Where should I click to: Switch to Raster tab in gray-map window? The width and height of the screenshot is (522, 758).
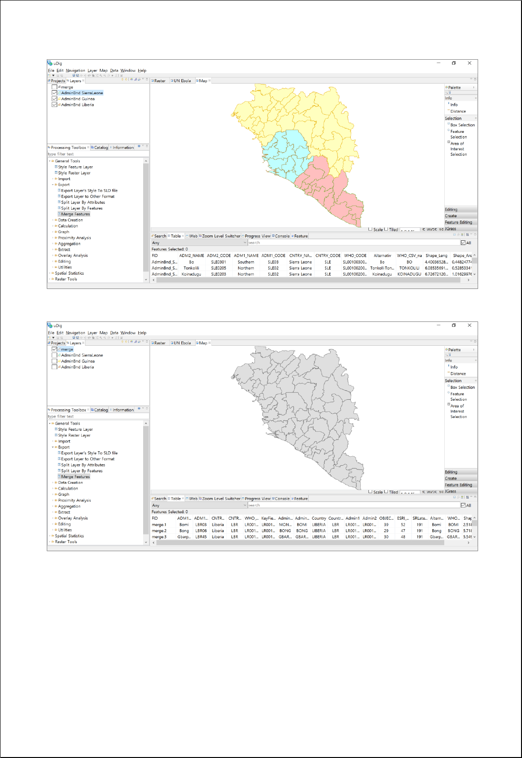tap(158, 343)
